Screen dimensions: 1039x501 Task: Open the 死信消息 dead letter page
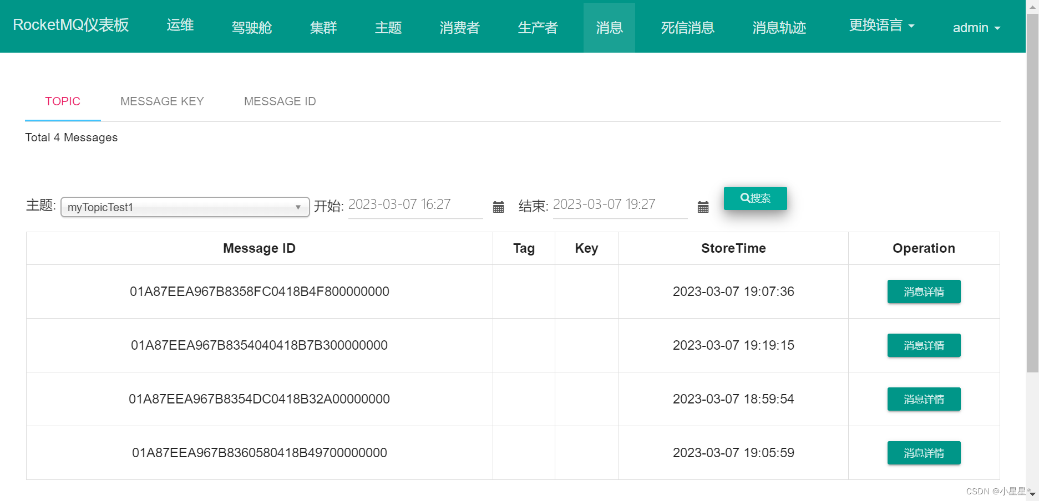(688, 28)
